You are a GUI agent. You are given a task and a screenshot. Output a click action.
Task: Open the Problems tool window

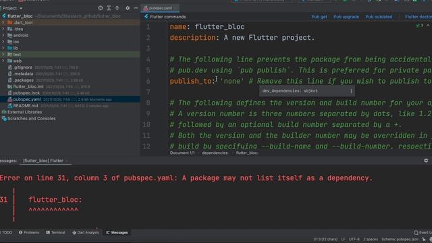tap(28, 232)
